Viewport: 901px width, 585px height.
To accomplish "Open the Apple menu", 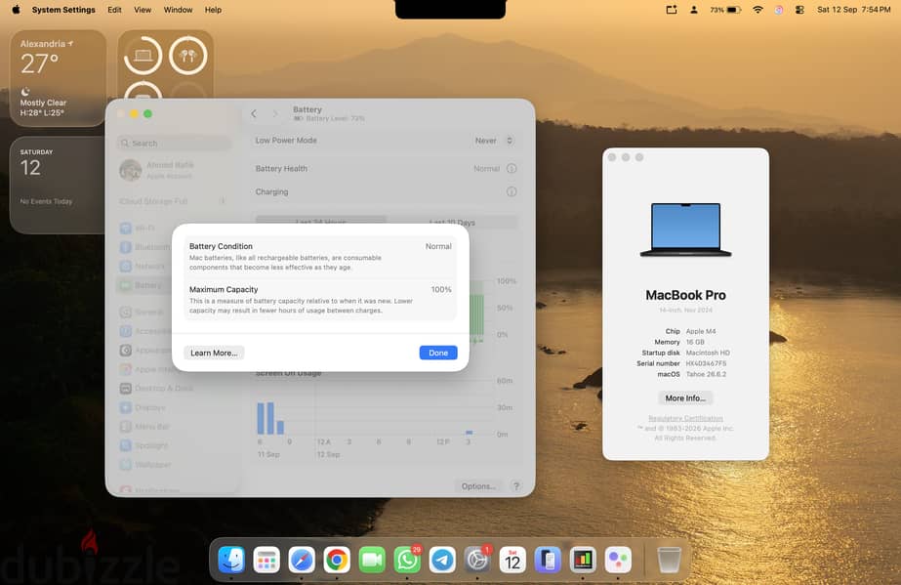I will click(16, 10).
